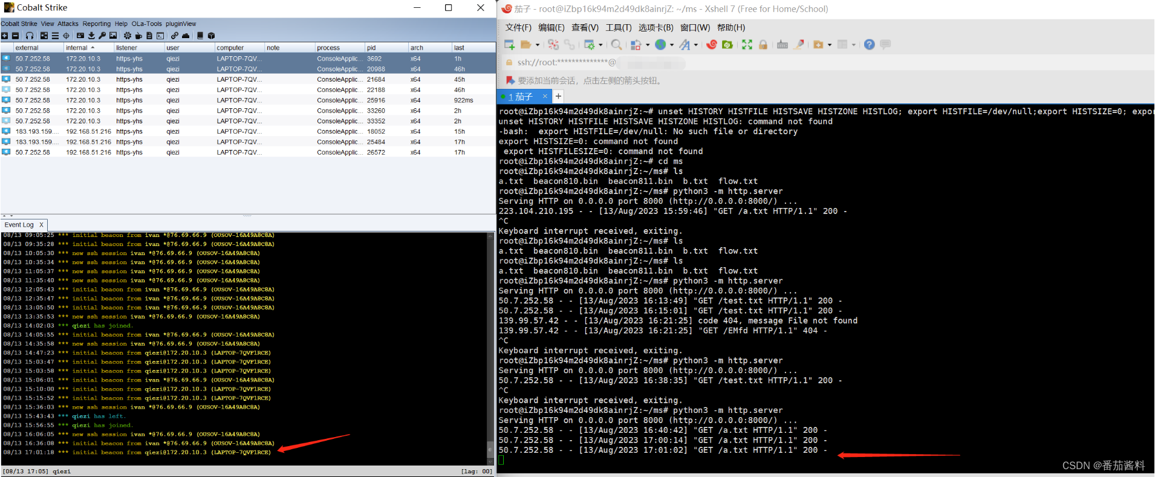Click Connect to team server plus icon
The height and width of the screenshot is (477, 1155).
[4, 36]
